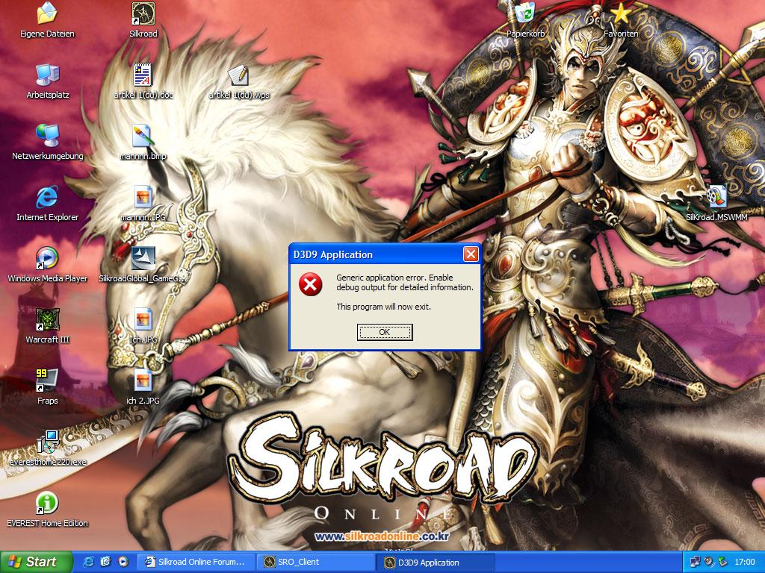Launch Internet Explorer from Quick Launch
Viewport: 765px width, 573px height.
89,562
